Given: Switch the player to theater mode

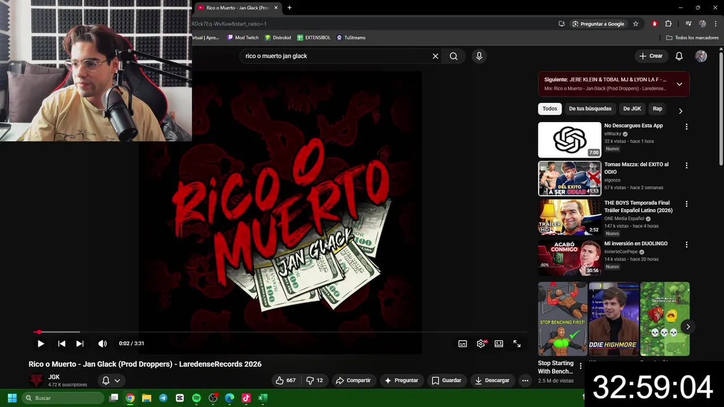Looking at the screenshot, I should 499,344.
